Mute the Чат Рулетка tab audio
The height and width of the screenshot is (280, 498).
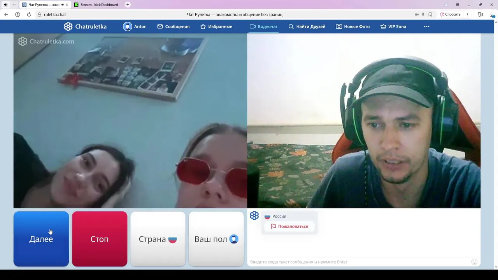[62, 5]
